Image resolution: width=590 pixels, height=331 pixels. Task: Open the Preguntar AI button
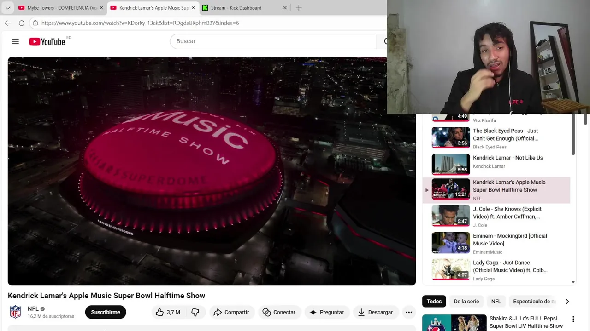tap(326, 312)
